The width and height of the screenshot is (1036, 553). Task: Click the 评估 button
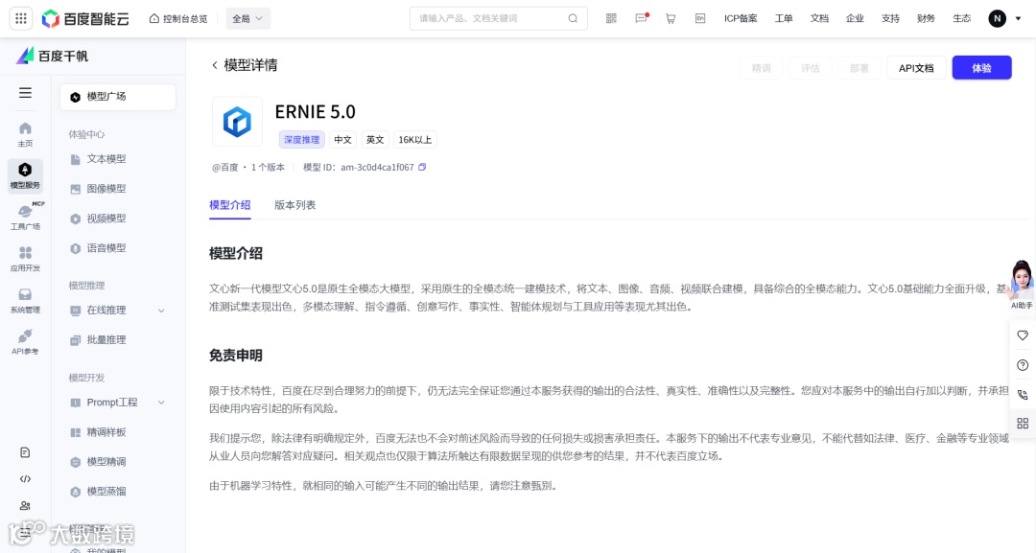[810, 68]
